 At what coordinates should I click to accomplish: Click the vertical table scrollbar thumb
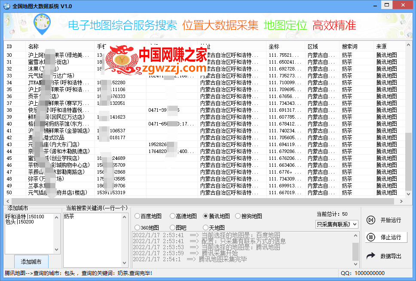[x=408, y=161]
